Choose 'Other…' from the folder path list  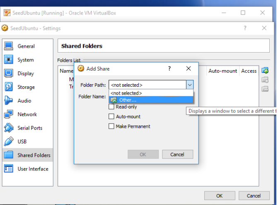128,100
